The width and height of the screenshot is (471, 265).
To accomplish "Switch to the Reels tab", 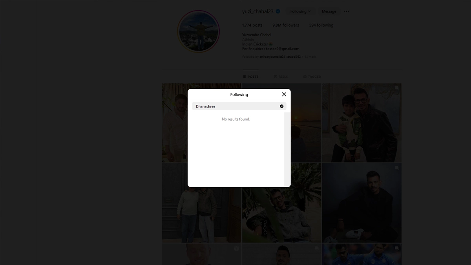I will 281,77.
